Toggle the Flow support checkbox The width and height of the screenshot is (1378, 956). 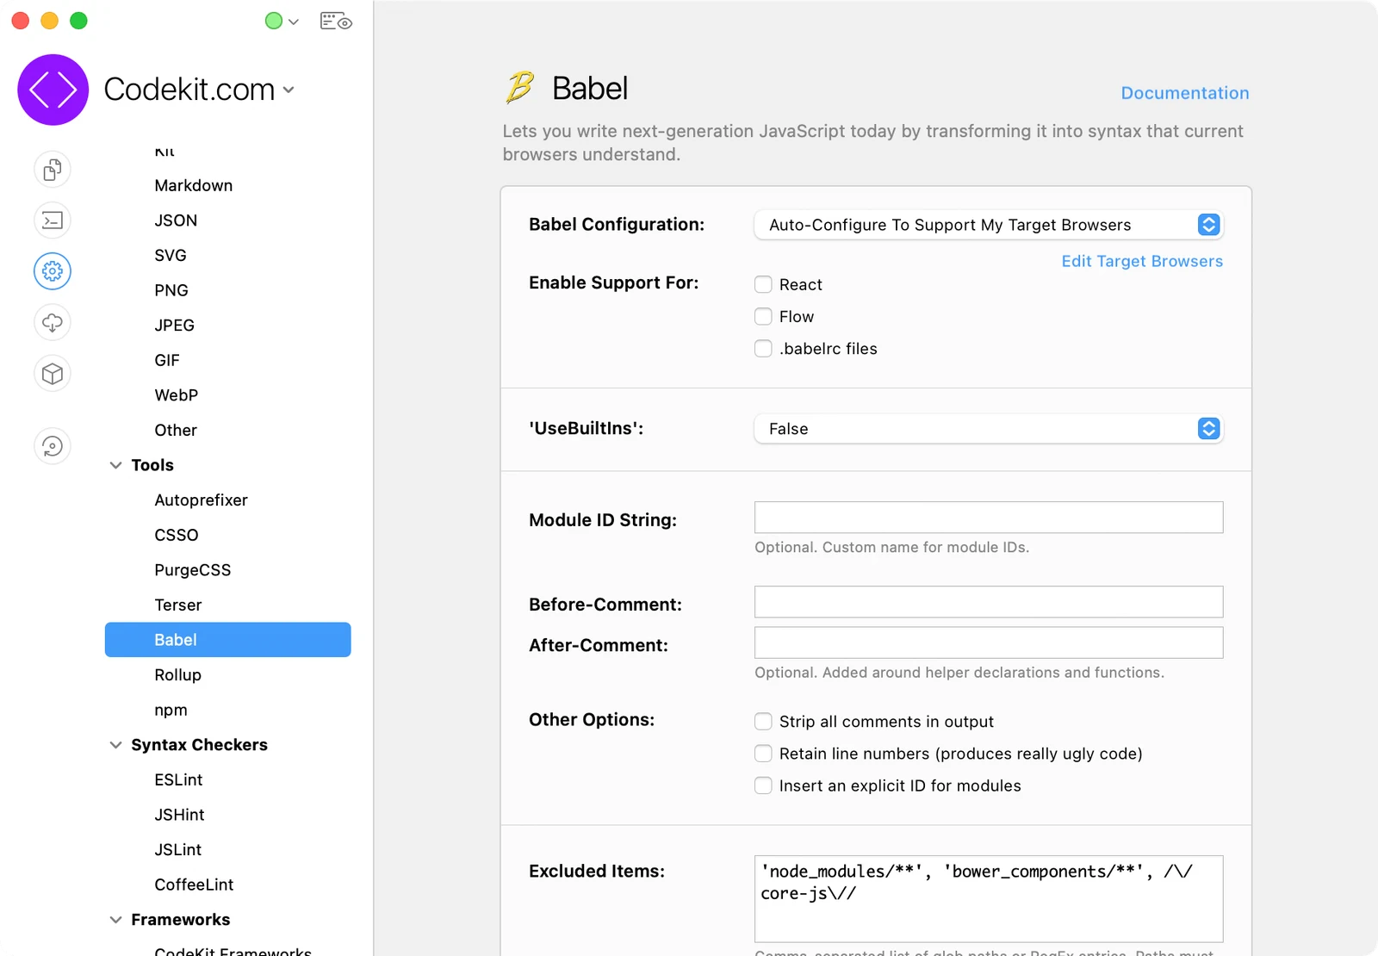[x=763, y=316]
